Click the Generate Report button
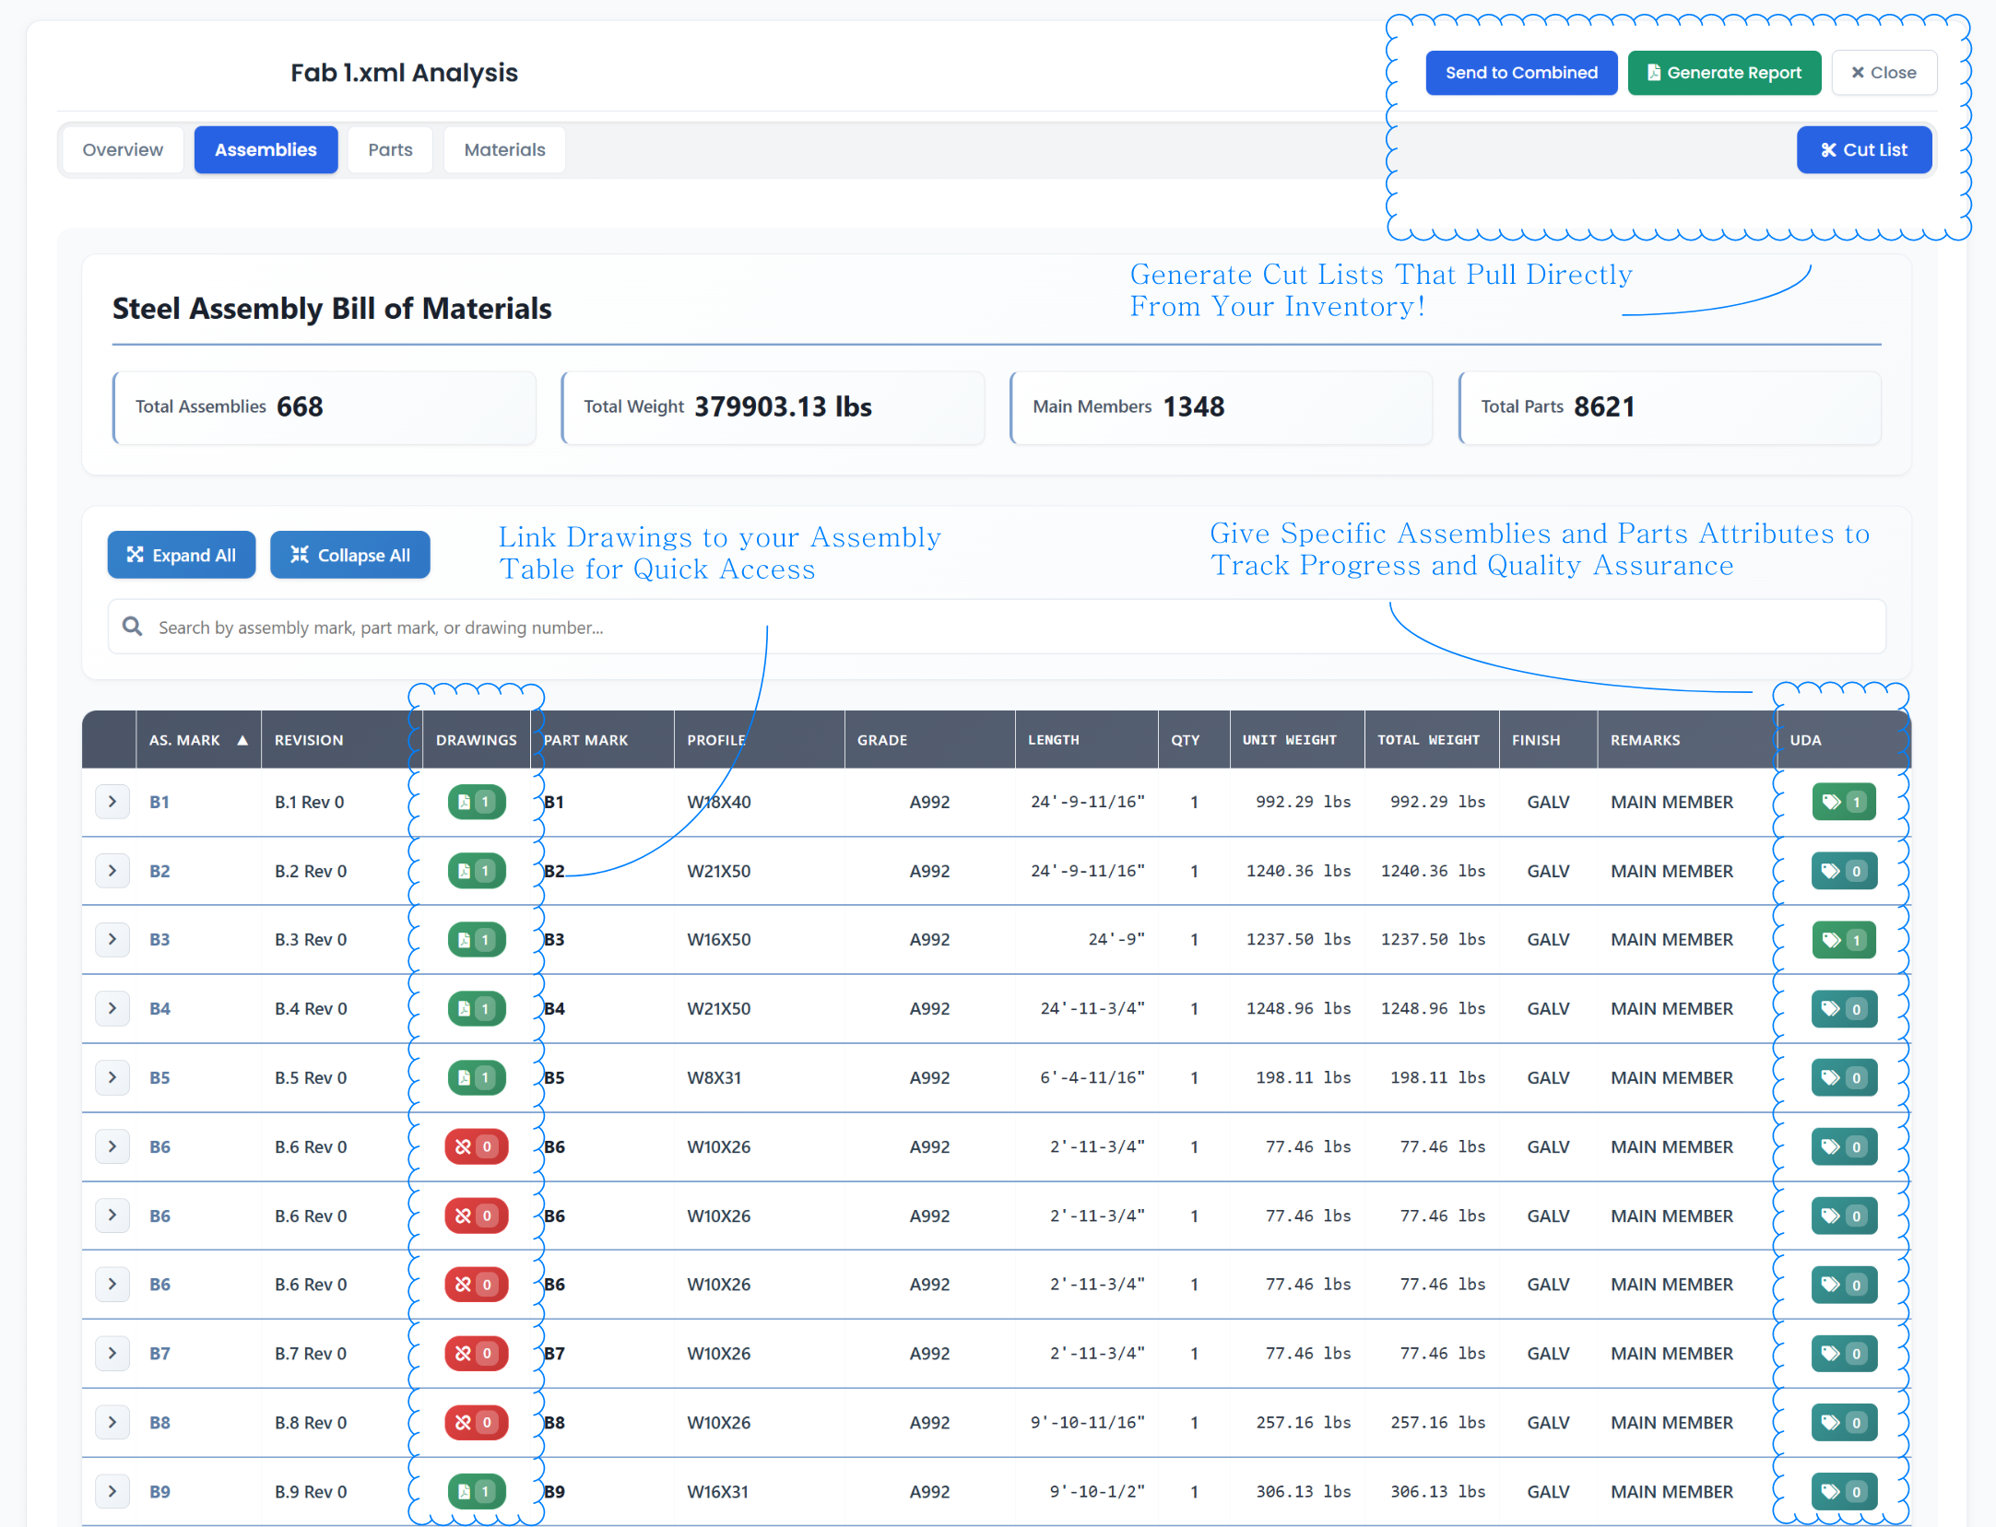The height and width of the screenshot is (1527, 1996). (x=1723, y=73)
